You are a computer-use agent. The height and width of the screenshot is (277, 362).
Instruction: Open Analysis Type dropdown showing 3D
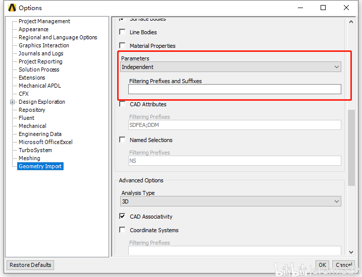tap(231, 201)
